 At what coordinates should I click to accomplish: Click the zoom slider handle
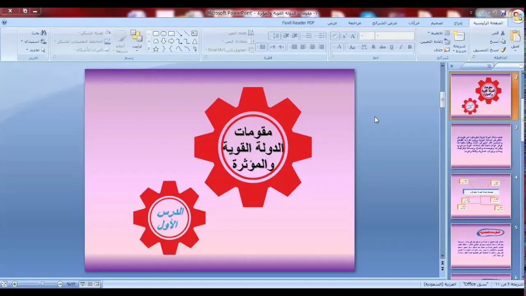(x=42, y=284)
